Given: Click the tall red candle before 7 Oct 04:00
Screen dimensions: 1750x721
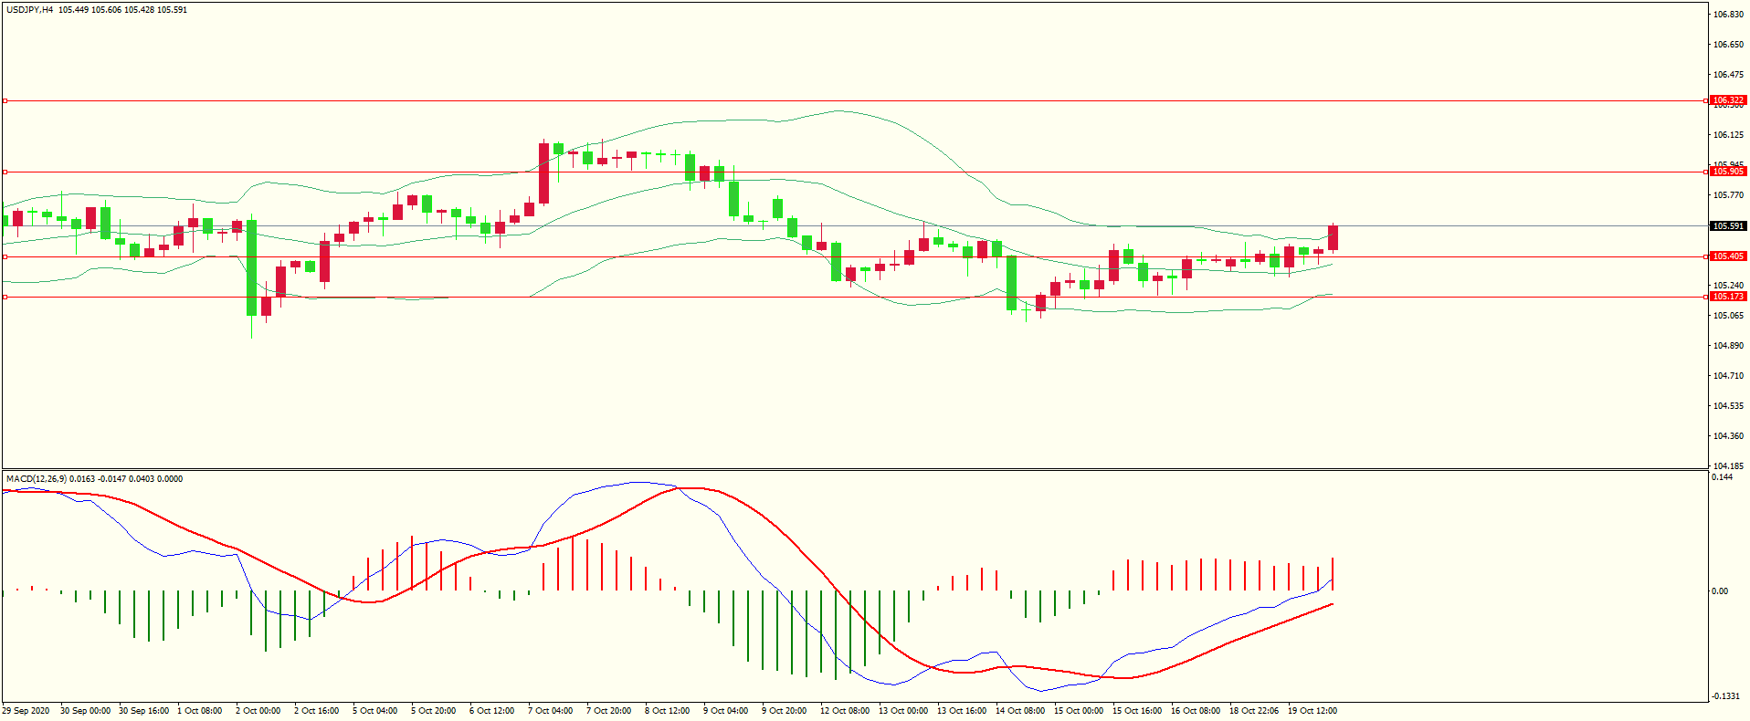Looking at the screenshot, I should pos(543,173).
